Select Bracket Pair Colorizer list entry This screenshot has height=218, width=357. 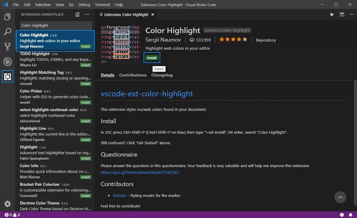click(55, 190)
